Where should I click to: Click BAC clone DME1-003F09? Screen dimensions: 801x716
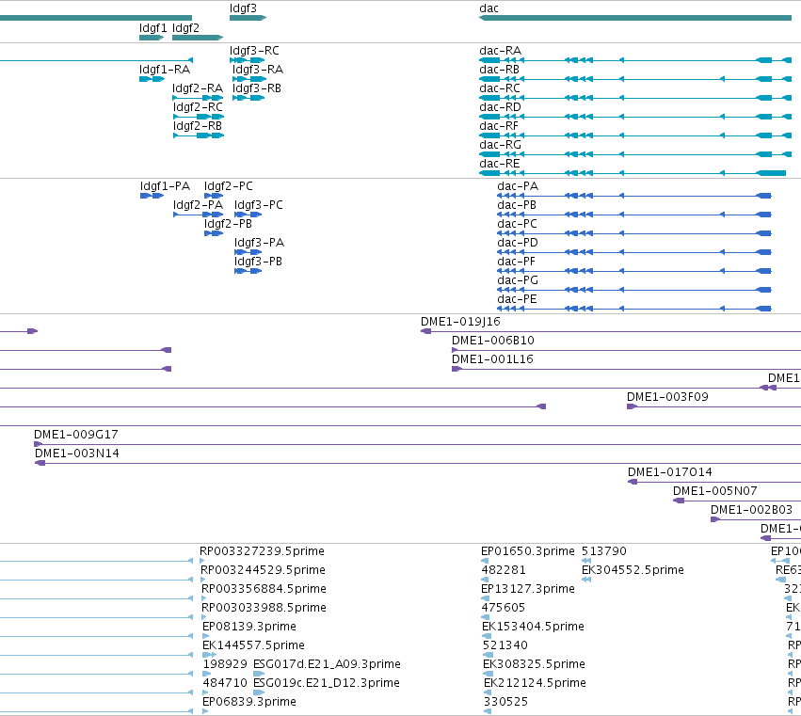click(713, 406)
